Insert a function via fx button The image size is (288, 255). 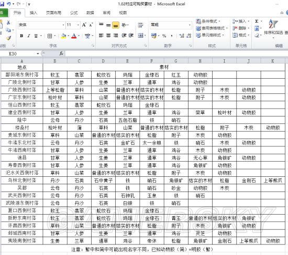pyautogui.click(x=61, y=54)
